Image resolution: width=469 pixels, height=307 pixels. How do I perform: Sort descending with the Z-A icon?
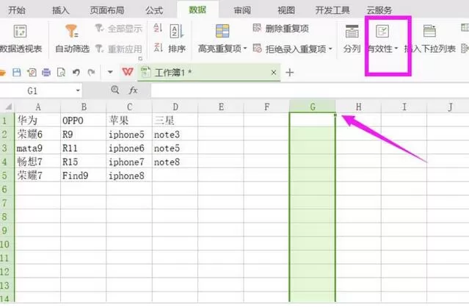coord(158,48)
